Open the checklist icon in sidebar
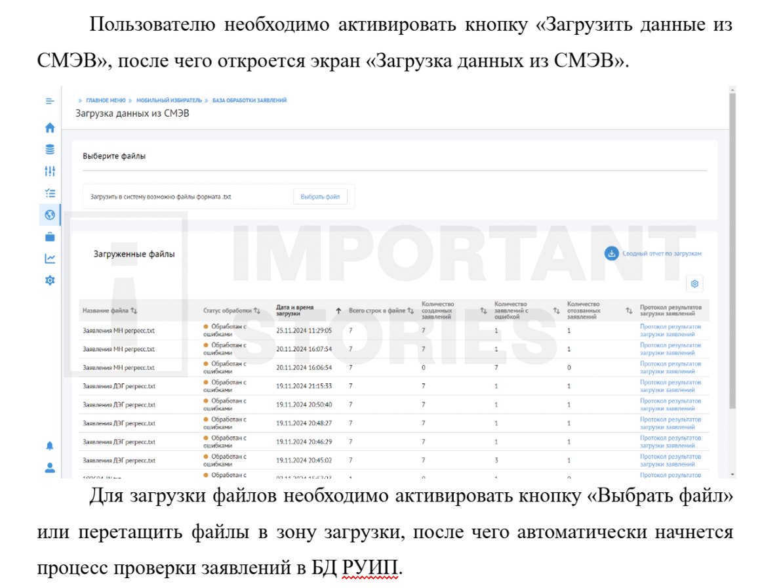 coord(49,193)
